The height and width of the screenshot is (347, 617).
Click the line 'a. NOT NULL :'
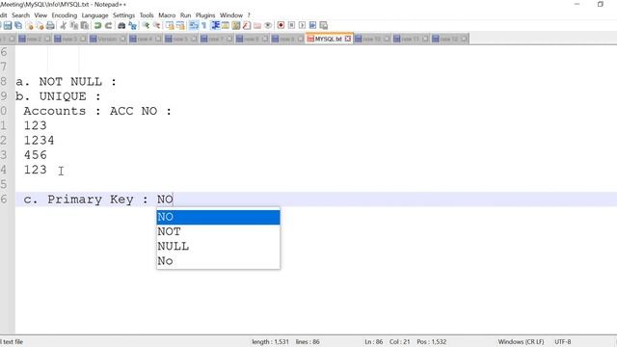67,81
